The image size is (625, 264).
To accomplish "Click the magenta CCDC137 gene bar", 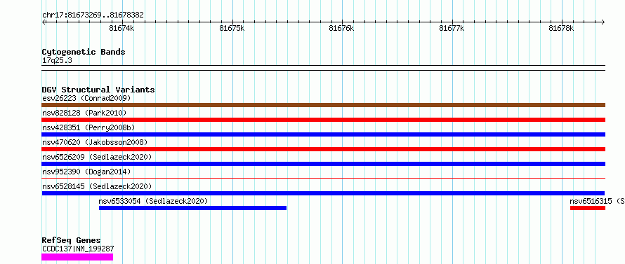I will tap(77, 257).
